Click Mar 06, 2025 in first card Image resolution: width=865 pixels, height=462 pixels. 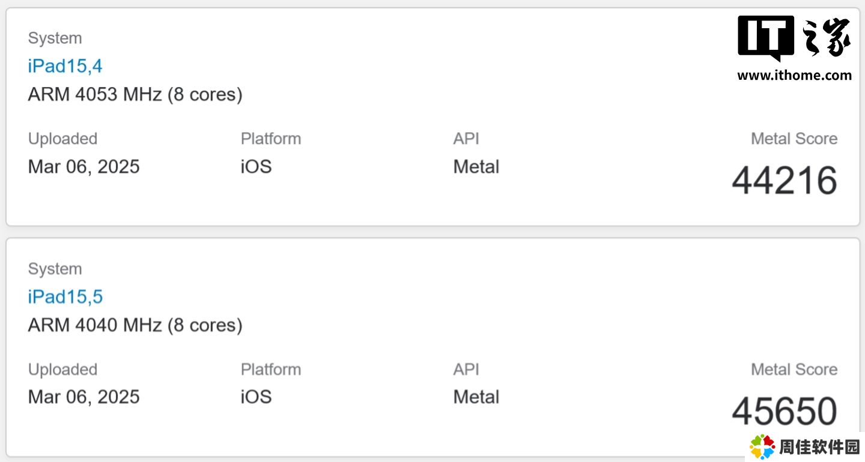pos(83,167)
